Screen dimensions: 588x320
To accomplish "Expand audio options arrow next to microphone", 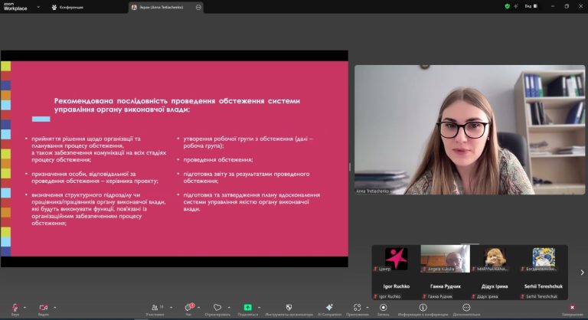I will tap(26, 306).
